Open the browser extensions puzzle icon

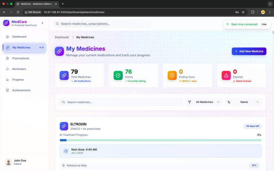click(253, 12)
